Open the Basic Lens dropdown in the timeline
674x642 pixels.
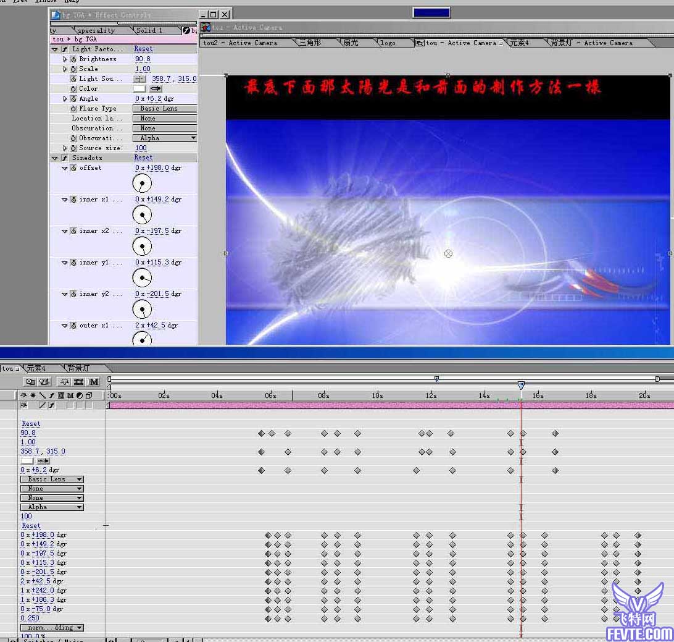tap(52, 479)
